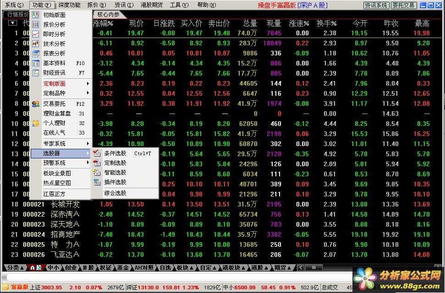Expand the 专家系统 submenu
445x293 pixels.
point(88,143)
